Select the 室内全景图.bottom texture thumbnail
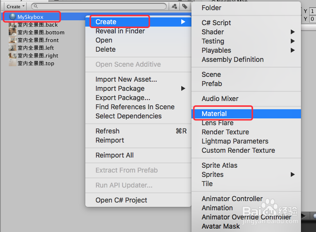 [x=13, y=32]
